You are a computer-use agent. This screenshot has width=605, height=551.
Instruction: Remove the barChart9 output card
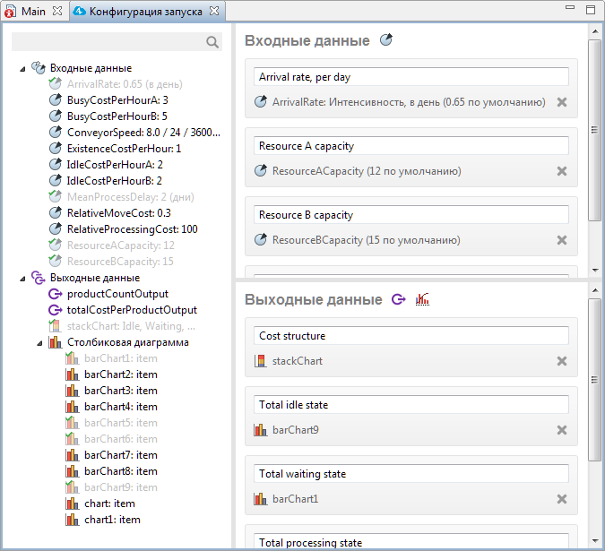562,430
